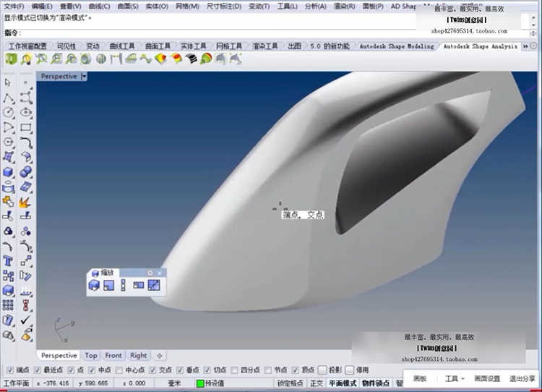
Task: Open the 文件(F) menu
Action: 14,7
